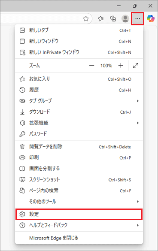
Task: Select 閲覧データを削除 menu entry
Action: [x=79, y=147]
